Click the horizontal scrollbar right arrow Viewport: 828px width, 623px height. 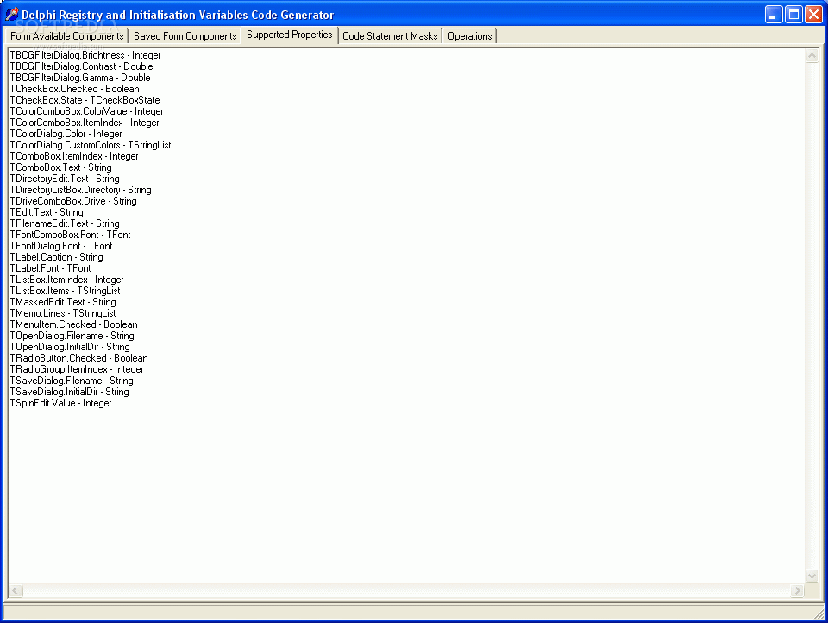[x=797, y=590]
